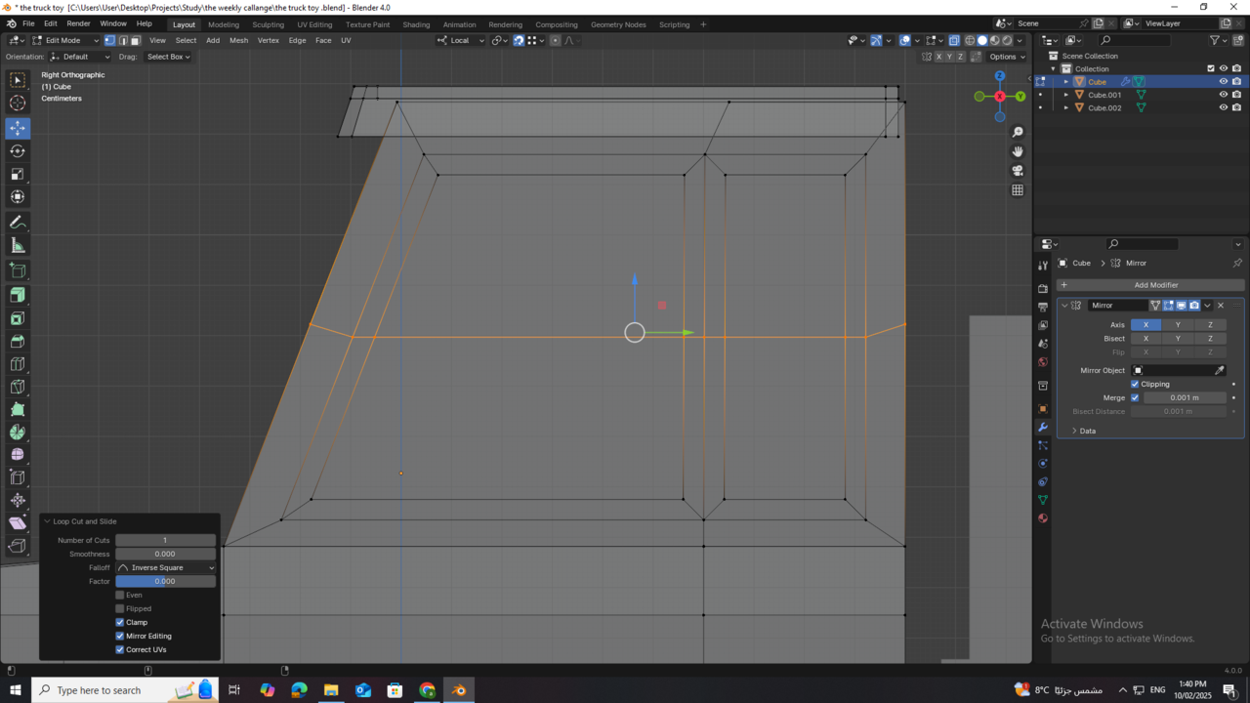Viewport: 1250px width, 703px height.
Task: Switch to the Modeling workspace tab
Action: click(x=224, y=23)
